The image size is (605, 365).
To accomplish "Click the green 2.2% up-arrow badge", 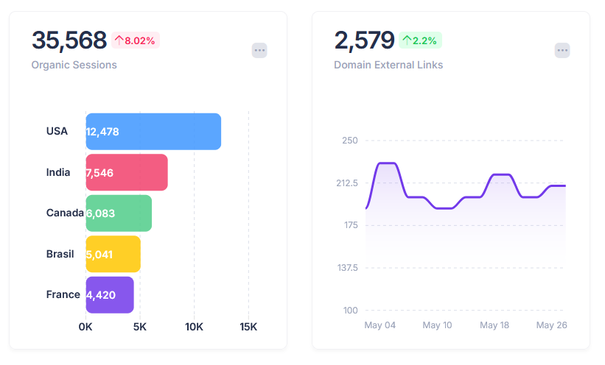I will pyautogui.click(x=420, y=40).
